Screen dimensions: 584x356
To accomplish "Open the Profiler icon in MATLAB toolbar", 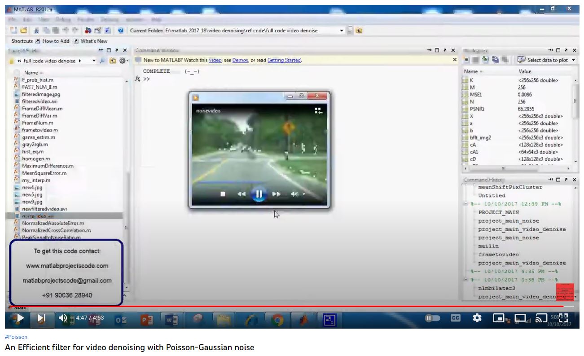I will (x=108, y=31).
